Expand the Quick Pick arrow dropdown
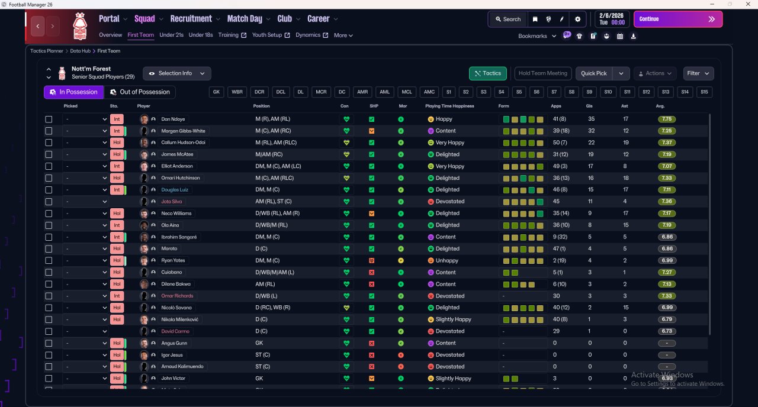This screenshot has width=758, height=407. tap(621, 73)
